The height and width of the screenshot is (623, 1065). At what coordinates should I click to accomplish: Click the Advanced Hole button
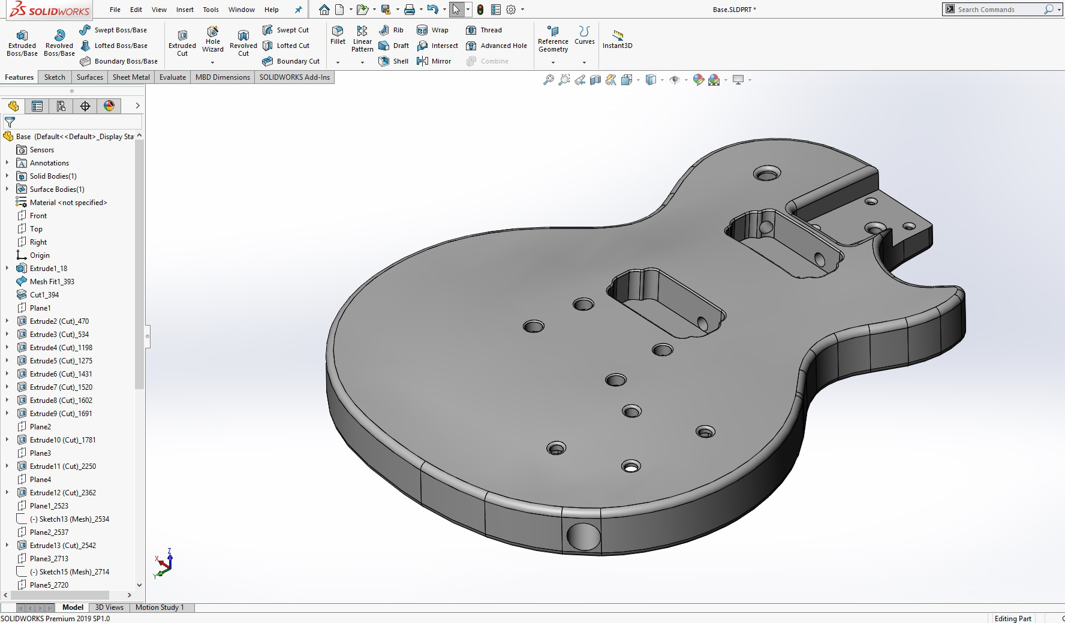point(496,46)
